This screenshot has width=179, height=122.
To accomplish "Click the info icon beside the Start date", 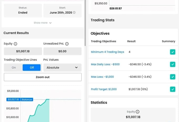I will pyautogui.click(x=74, y=12).
